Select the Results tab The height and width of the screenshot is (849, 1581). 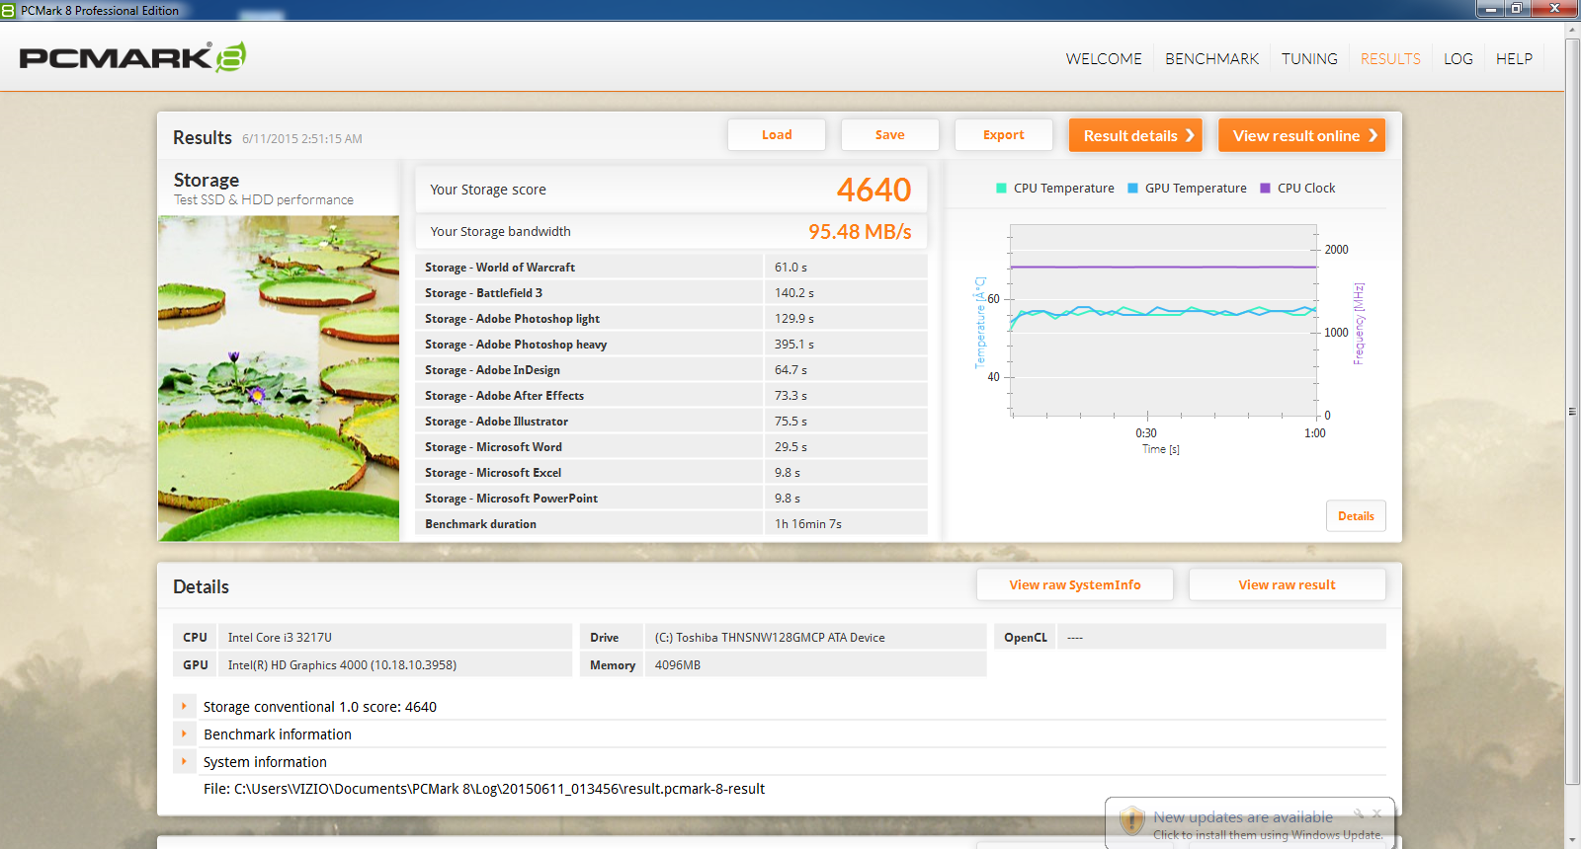1390,59
